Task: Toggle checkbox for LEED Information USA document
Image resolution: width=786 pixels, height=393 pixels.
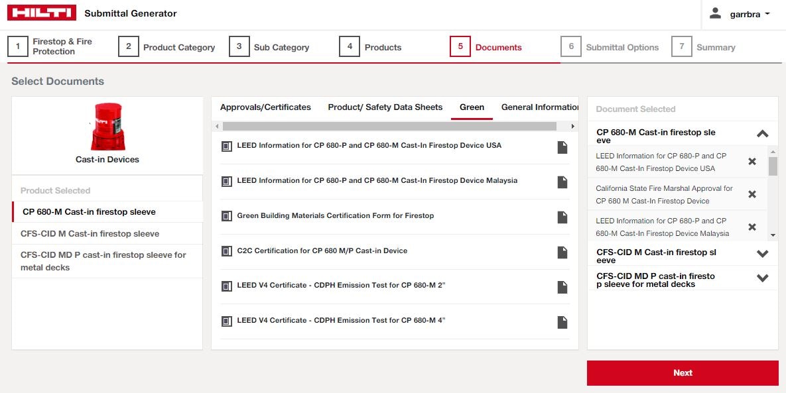Action: tap(227, 146)
